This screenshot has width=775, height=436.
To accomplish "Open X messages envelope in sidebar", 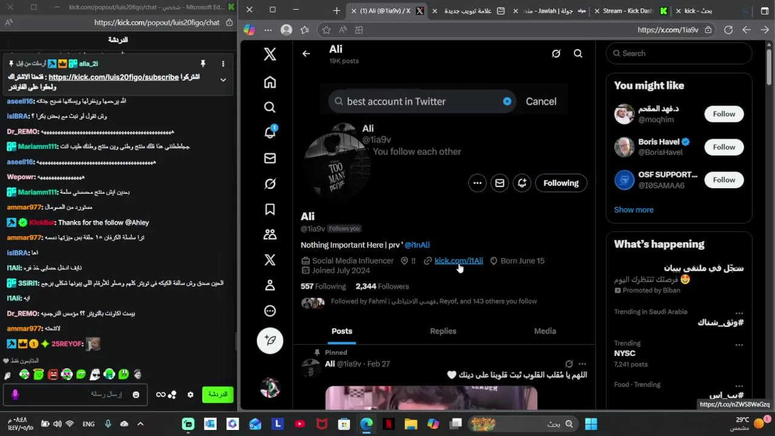I will pos(270,158).
